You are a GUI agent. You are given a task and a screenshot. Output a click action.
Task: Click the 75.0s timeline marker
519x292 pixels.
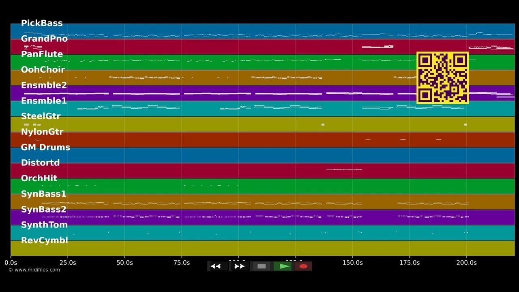click(182, 263)
